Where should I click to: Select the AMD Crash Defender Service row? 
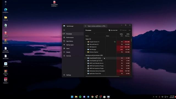(108, 63)
